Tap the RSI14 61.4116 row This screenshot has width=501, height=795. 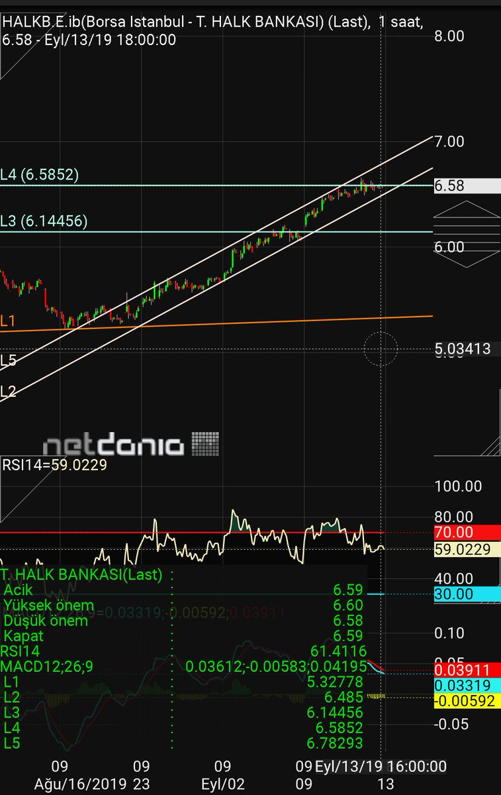(x=183, y=651)
